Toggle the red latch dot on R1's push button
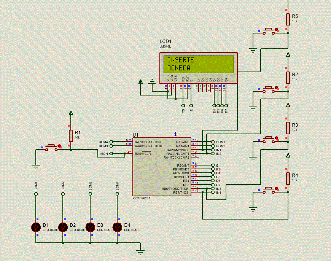Viewport: 331px width, 261px height. 59,146
